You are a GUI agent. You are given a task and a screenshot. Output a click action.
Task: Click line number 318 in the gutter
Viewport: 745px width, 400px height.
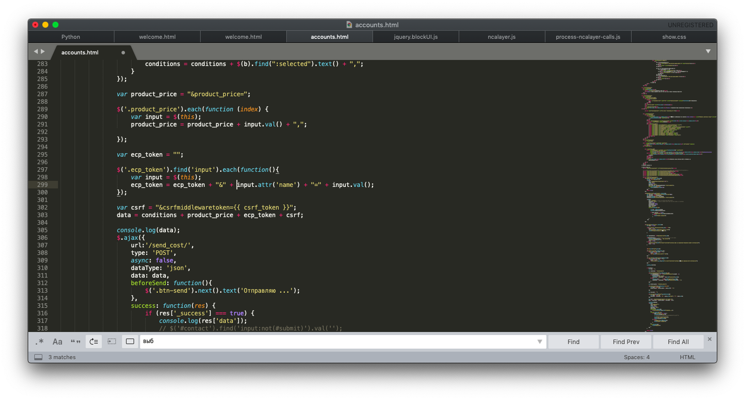coord(42,328)
